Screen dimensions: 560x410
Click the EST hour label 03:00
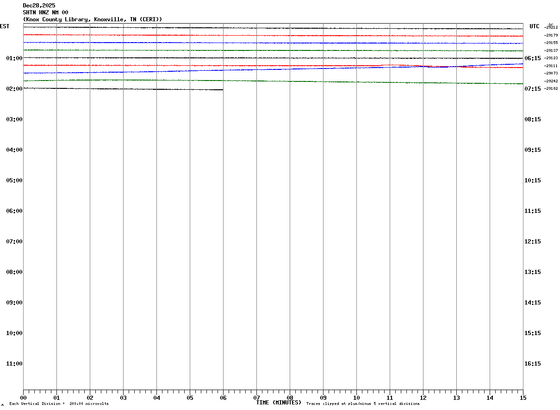[x=14, y=119]
